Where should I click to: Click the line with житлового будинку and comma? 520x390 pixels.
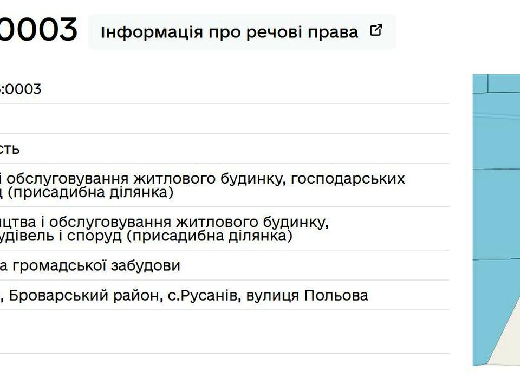(x=165, y=222)
